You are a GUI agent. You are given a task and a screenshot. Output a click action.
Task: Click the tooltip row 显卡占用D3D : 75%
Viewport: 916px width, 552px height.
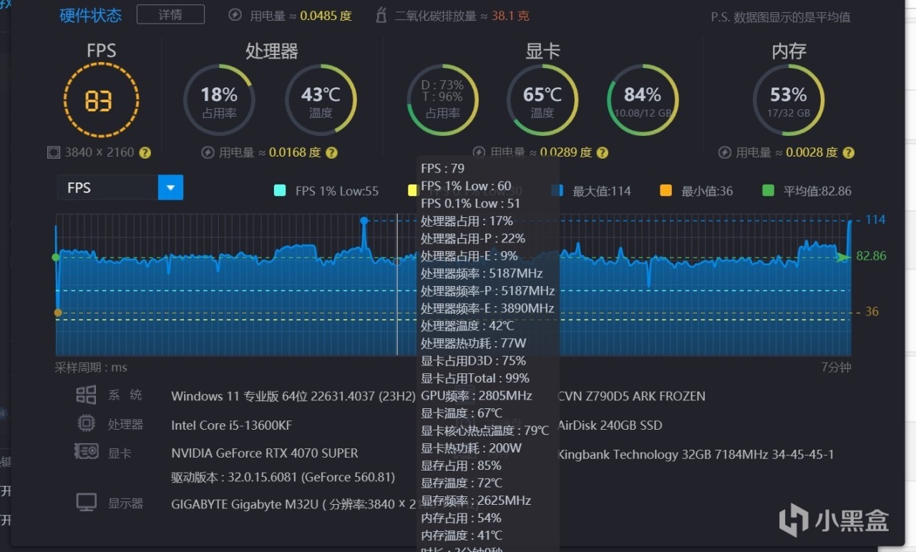pos(474,361)
